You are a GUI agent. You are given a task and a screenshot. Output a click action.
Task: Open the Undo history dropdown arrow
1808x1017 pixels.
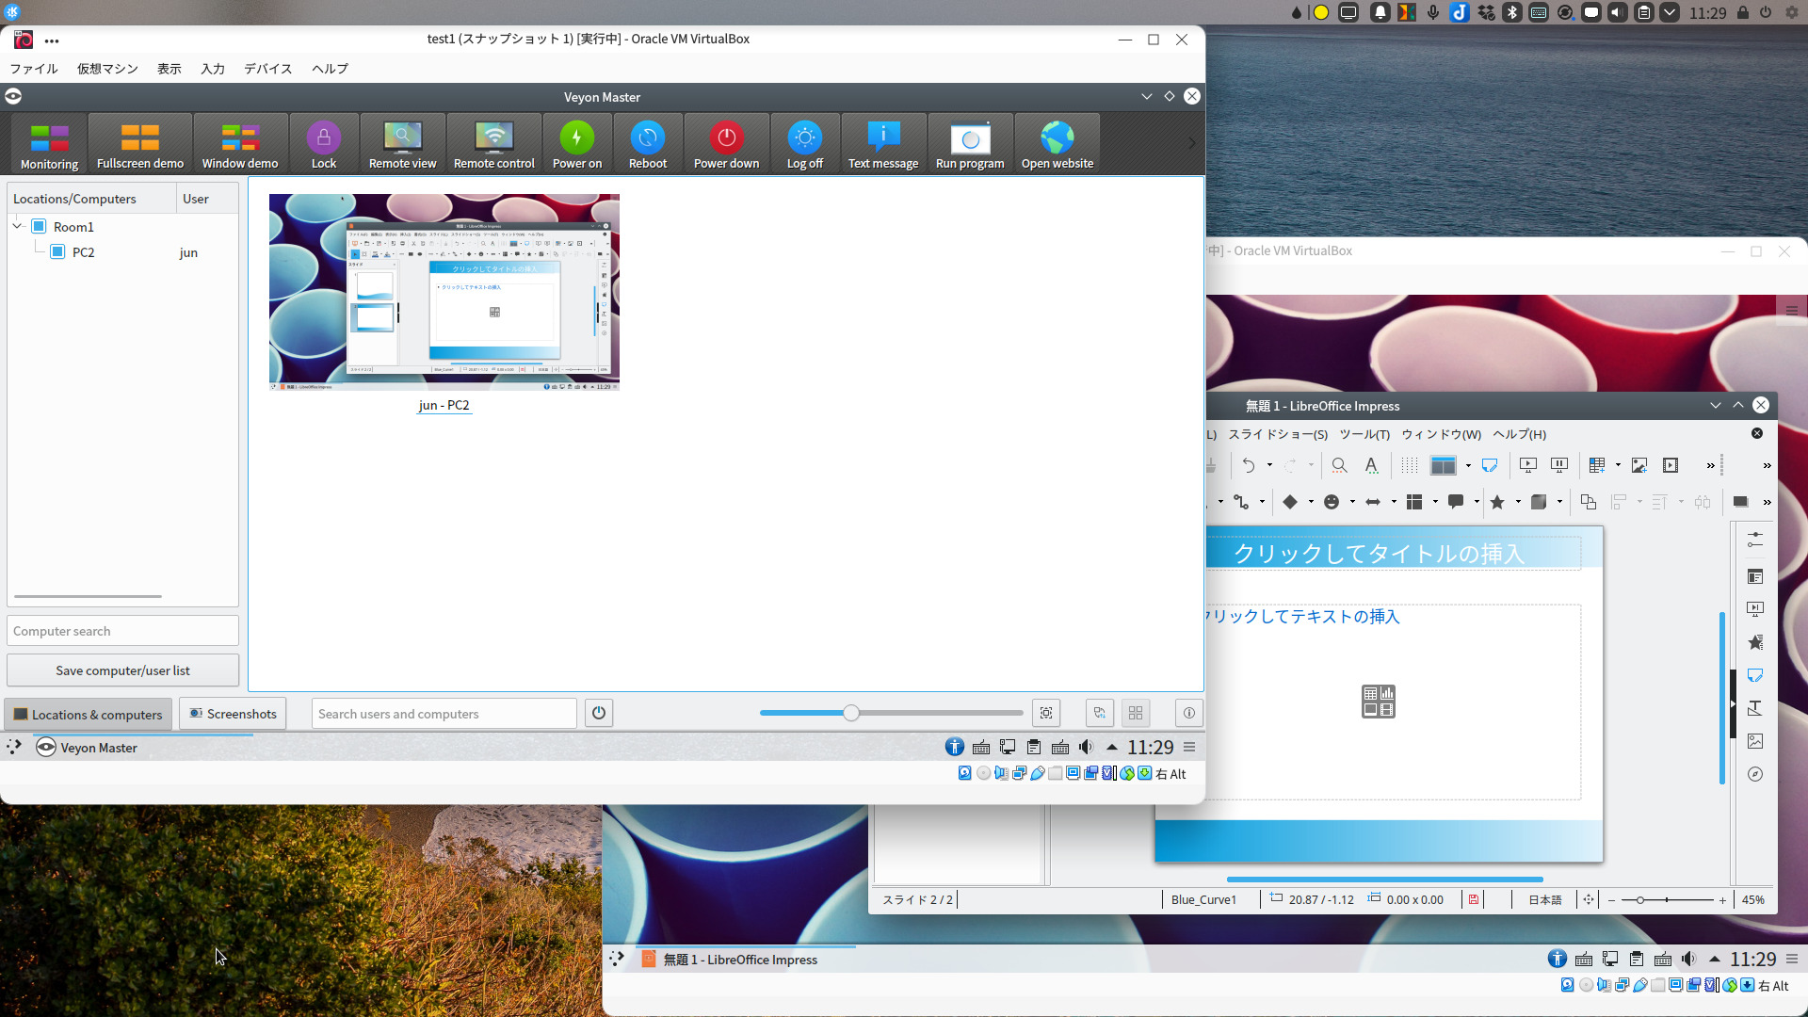(1269, 465)
